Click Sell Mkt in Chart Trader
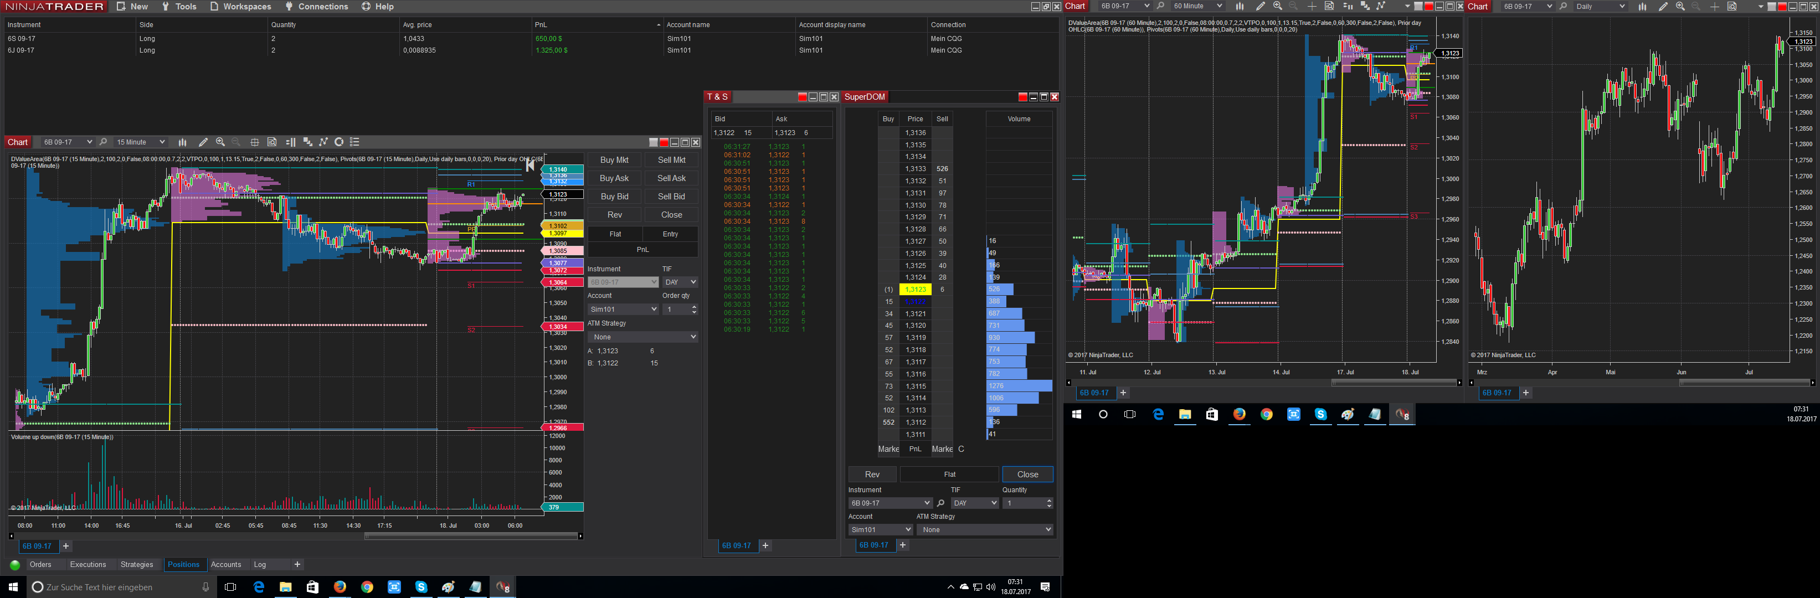The height and width of the screenshot is (598, 1820). pyautogui.click(x=671, y=160)
